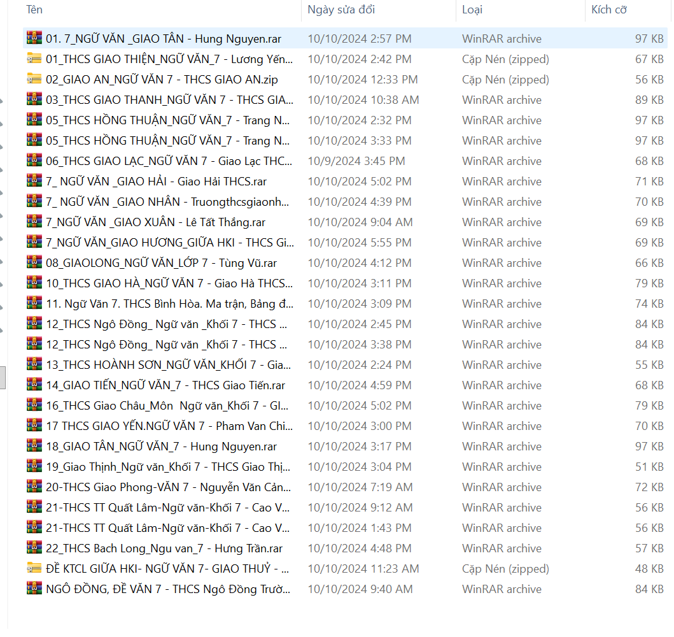Click the archive icon of 7_NGỮ VĂN _GIAO XUÂN

[34, 222]
